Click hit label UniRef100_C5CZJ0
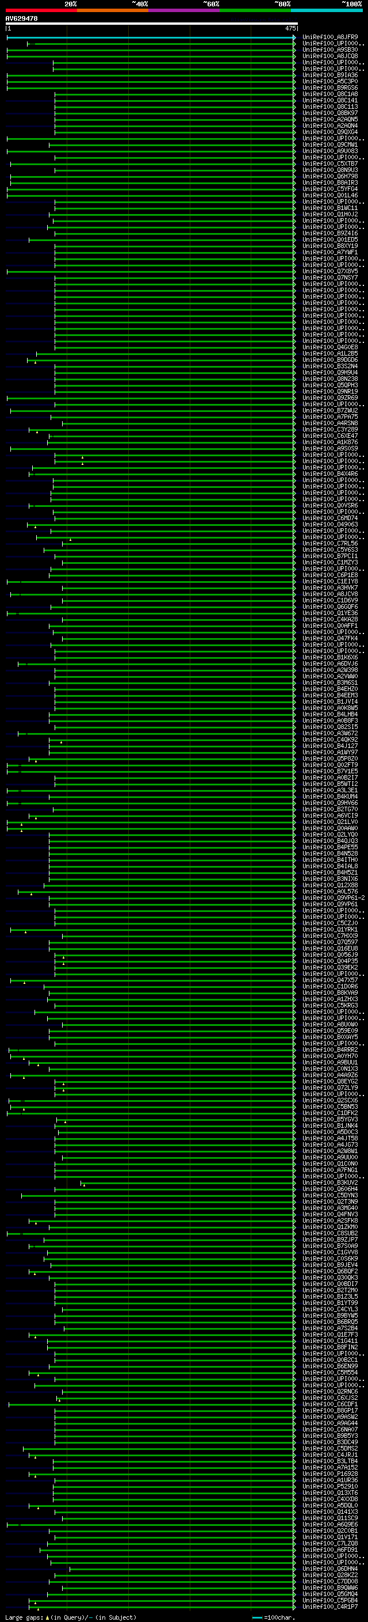Image resolution: width=368 pixels, height=1622 pixels. tap(329, 923)
